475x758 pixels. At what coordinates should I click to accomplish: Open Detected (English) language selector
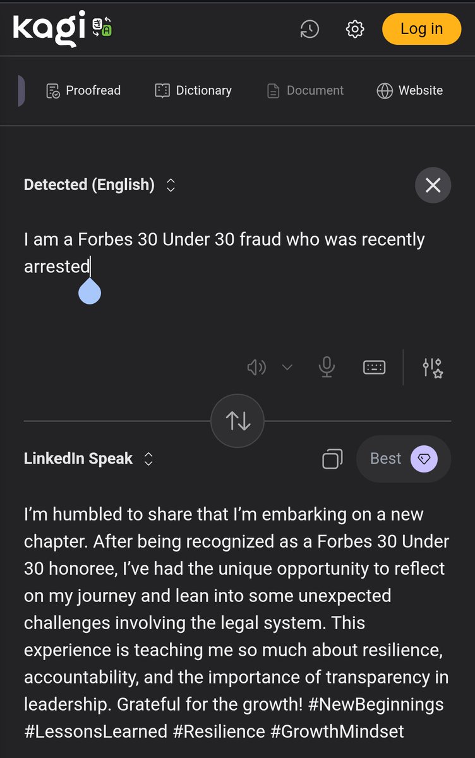tap(99, 184)
